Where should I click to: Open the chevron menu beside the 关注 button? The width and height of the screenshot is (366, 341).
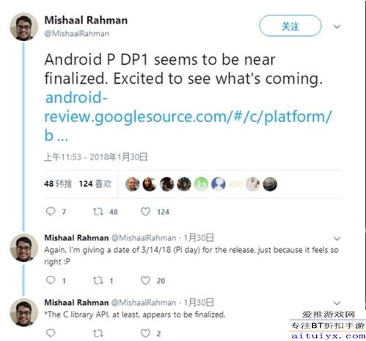pyautogui.click(x=337, y=26)
